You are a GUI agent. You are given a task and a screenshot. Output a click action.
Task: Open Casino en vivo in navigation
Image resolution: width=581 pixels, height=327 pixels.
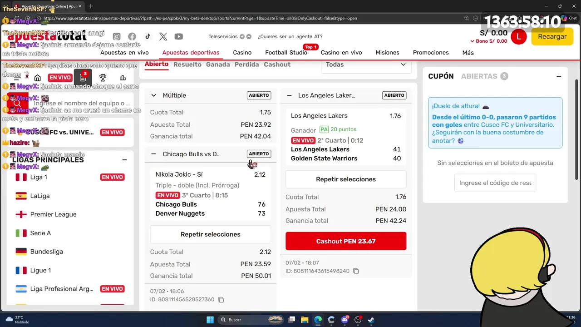coord(341,53)
